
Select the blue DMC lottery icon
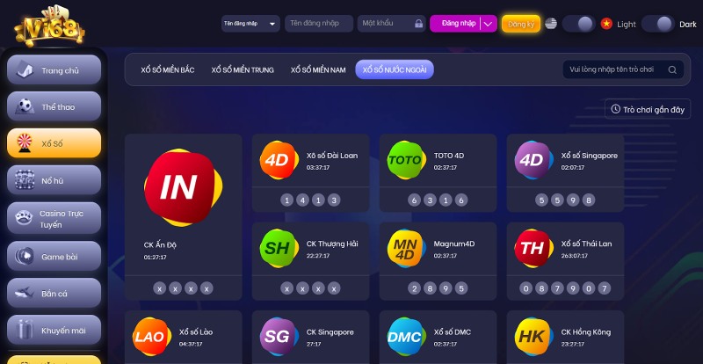tap(407, 337)
